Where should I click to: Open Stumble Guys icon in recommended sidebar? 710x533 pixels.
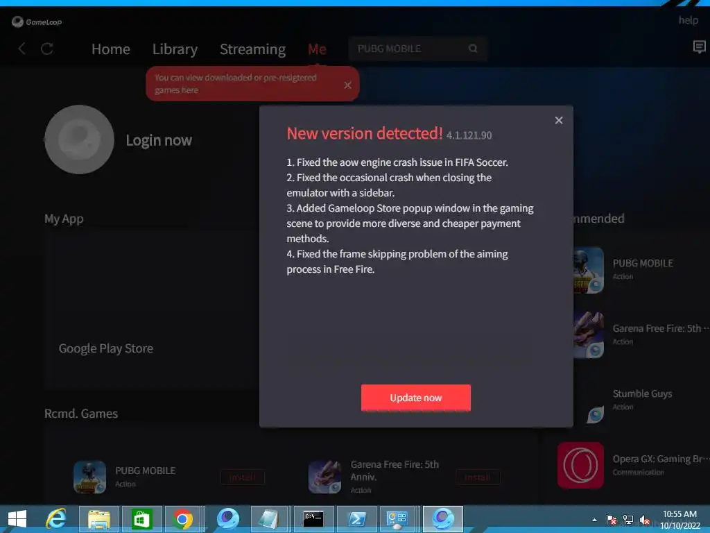click(x=594, y=414)
